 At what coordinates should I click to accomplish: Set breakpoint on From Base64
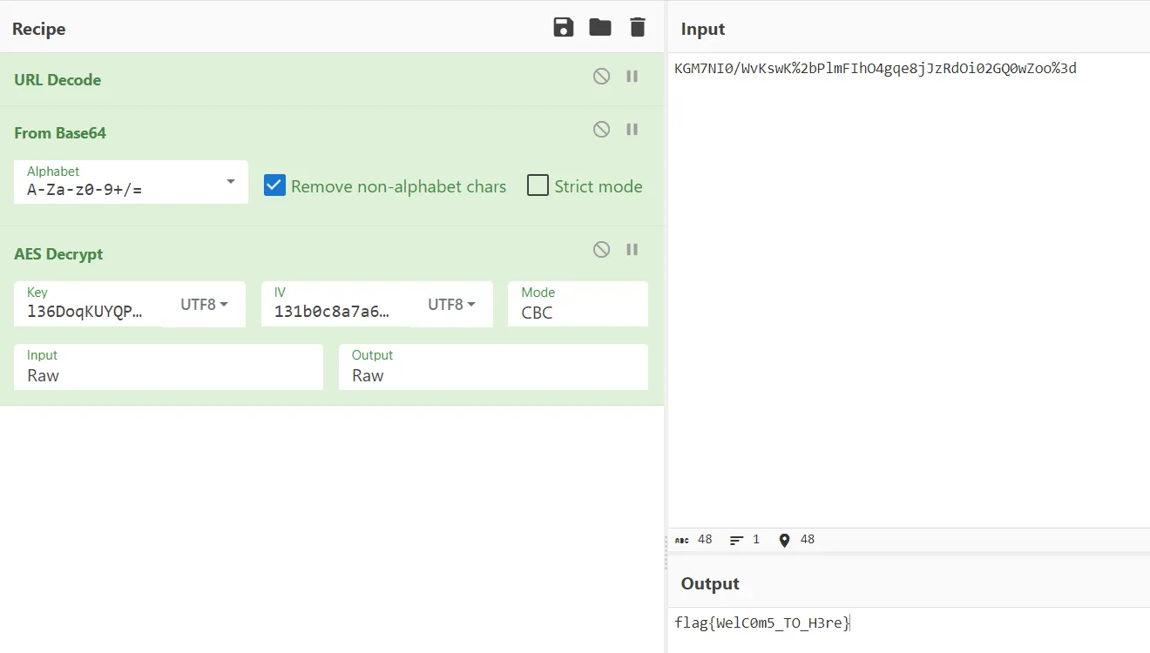point(632,130)
